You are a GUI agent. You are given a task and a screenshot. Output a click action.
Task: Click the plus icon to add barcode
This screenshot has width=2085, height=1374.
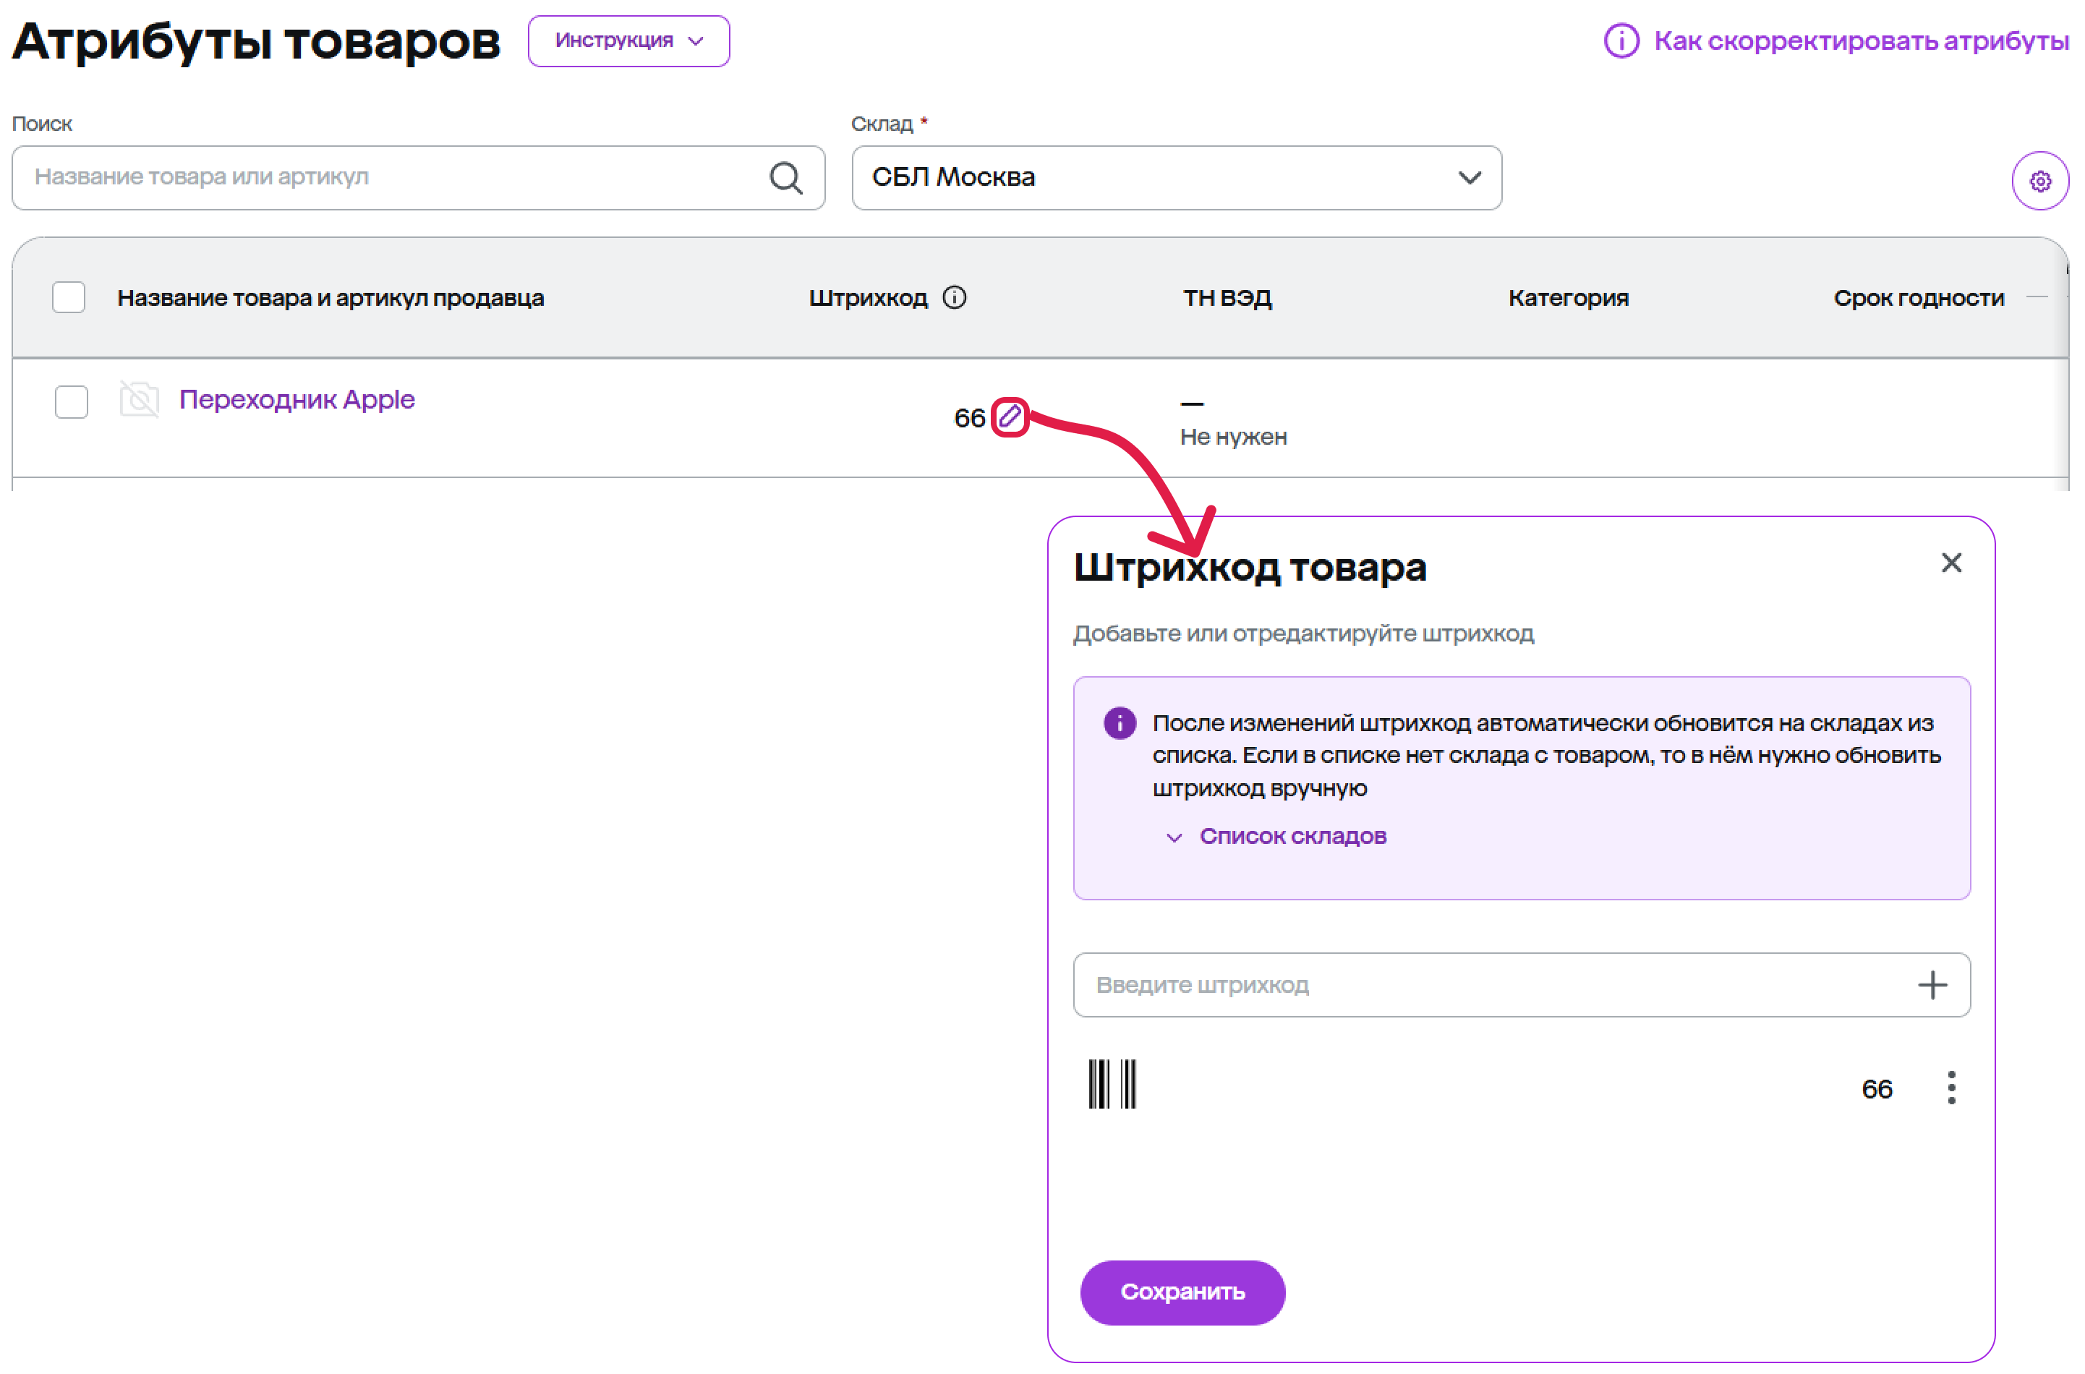tap(1931, 984)
